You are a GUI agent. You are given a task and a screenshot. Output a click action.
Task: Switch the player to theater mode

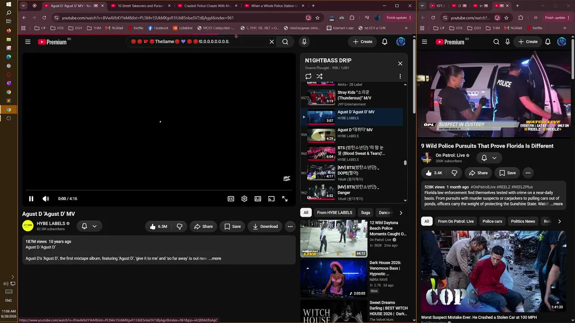[258, 199]
